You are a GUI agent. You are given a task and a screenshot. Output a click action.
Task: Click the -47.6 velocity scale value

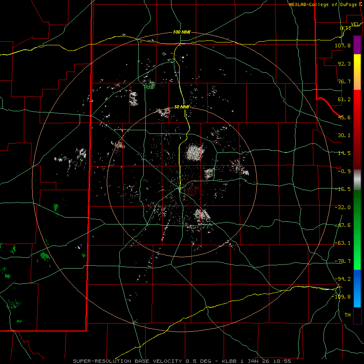pos(343,225)
